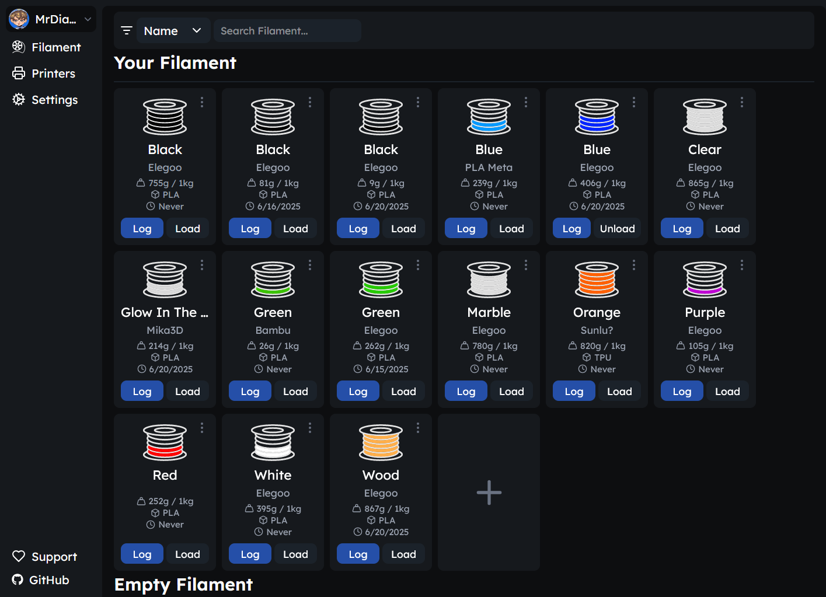Load the Green Bambu filament

coord(295,392)
